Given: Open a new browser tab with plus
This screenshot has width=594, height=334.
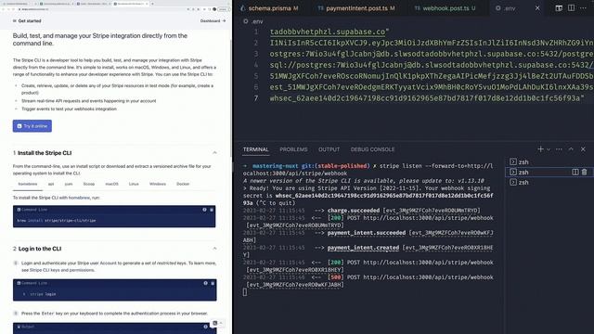Looking at the screenshot, I should point(152,4).
